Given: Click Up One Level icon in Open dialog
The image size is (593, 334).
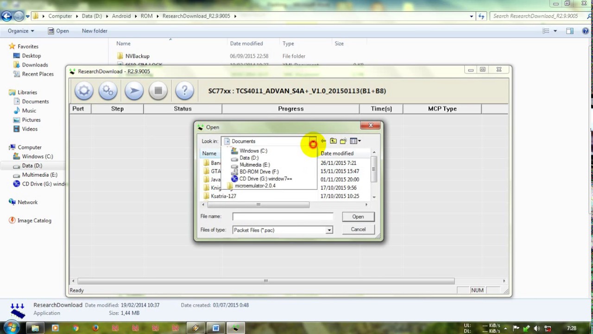Looking at the screenshot, I should pyautogui.click(x=333, y=141).
